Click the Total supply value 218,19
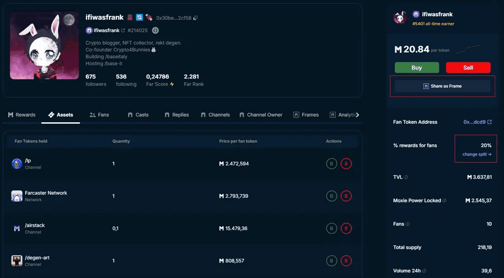This screenshot has width=504, height=278. (485, 248)
